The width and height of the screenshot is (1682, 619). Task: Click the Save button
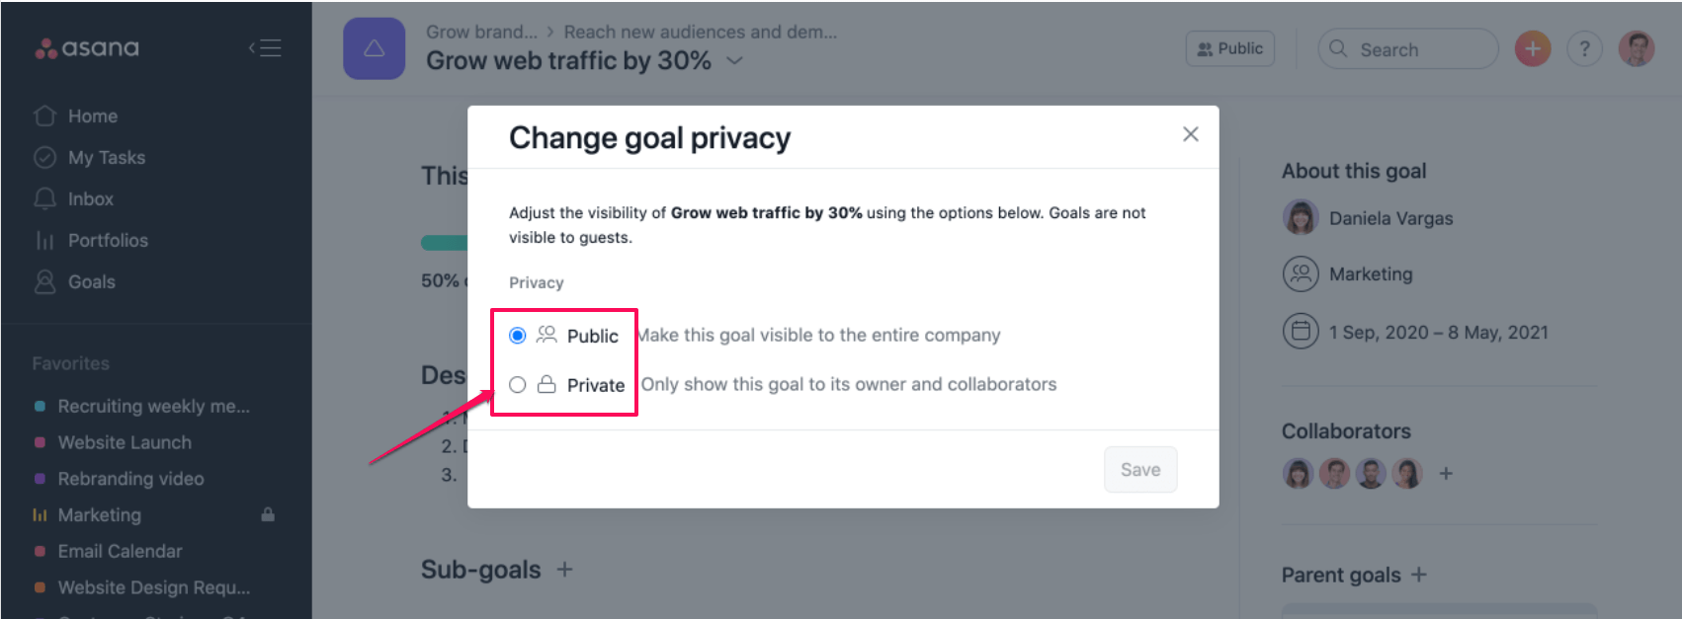[1140, 470]
